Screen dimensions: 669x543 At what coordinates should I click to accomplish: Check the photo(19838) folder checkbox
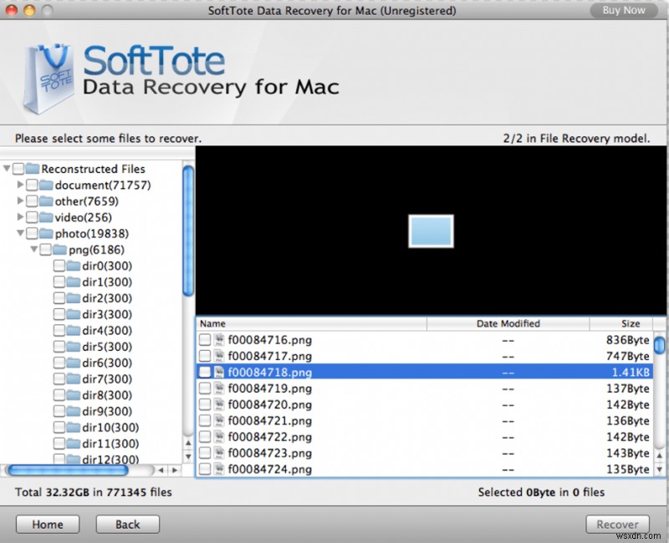pyautogui.click(x=32, y=234)
